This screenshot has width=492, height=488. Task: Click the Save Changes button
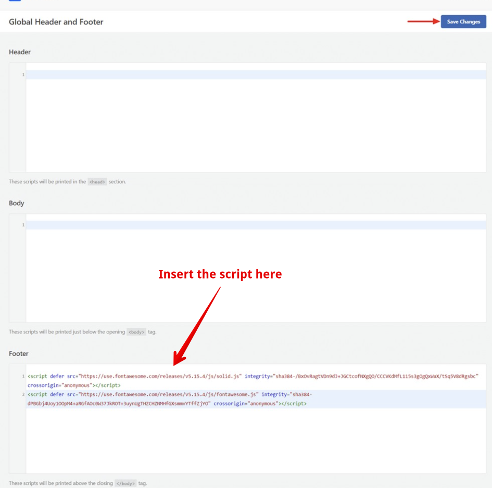tap(463, 21)
